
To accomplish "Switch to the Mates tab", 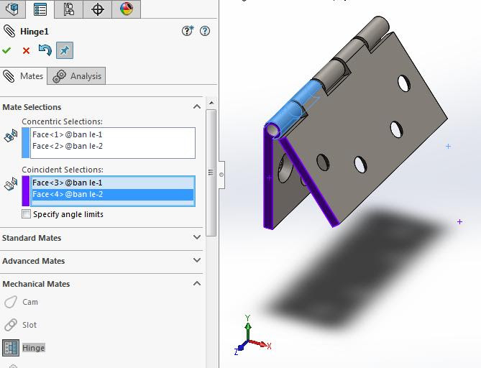I will pos(23,76).
